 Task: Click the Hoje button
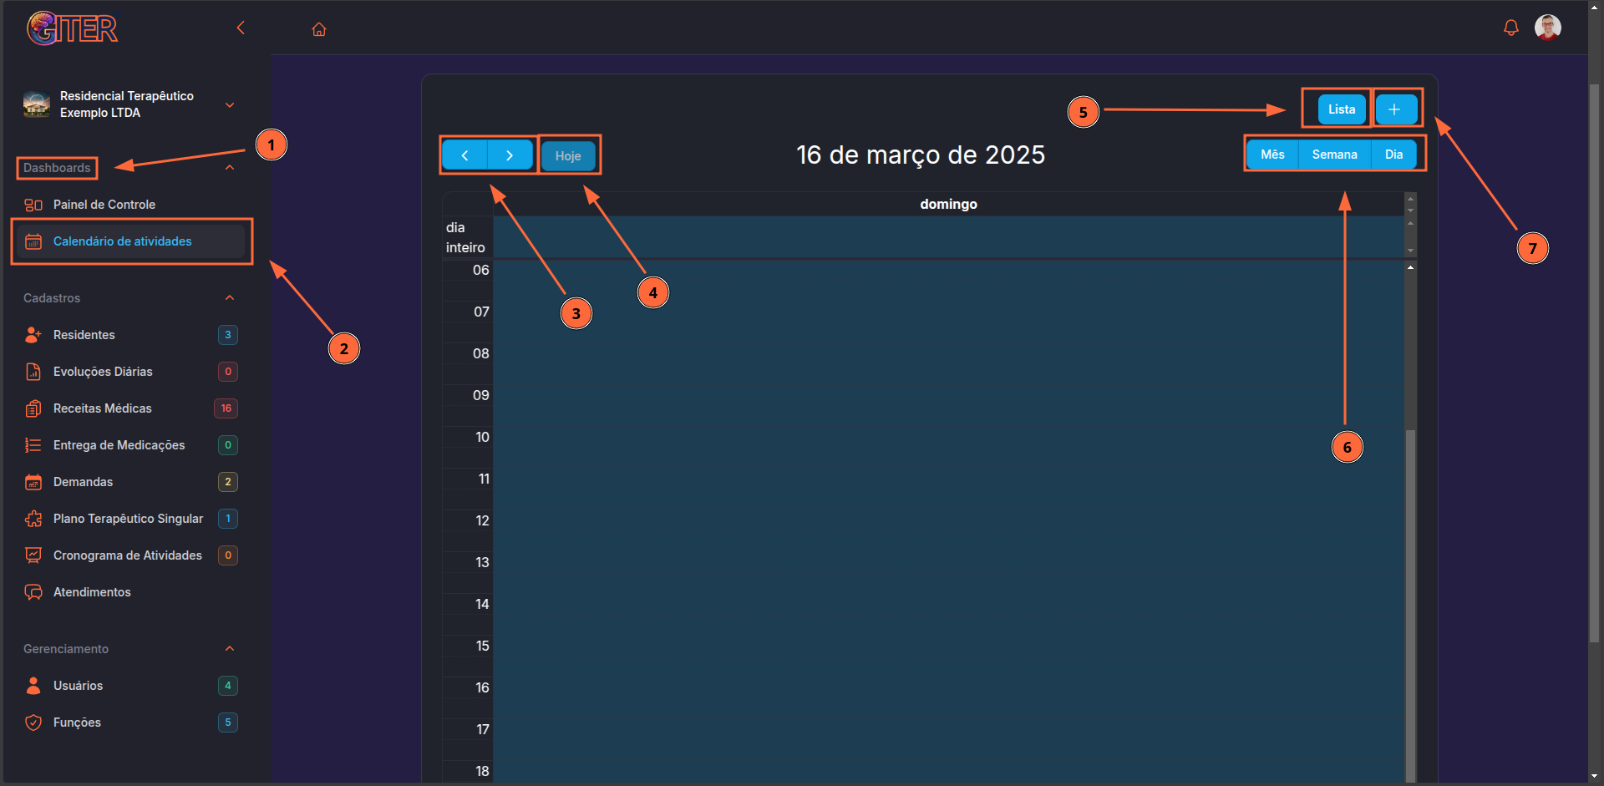click(x=568, y=156)
